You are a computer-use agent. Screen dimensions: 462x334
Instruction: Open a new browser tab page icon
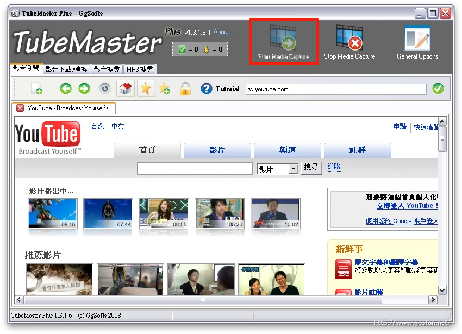(36, 89)
